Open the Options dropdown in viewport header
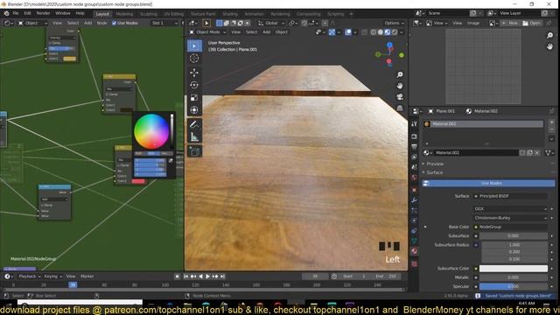Image resolution: width=560 pixels, height=315 pixels. 395,23
